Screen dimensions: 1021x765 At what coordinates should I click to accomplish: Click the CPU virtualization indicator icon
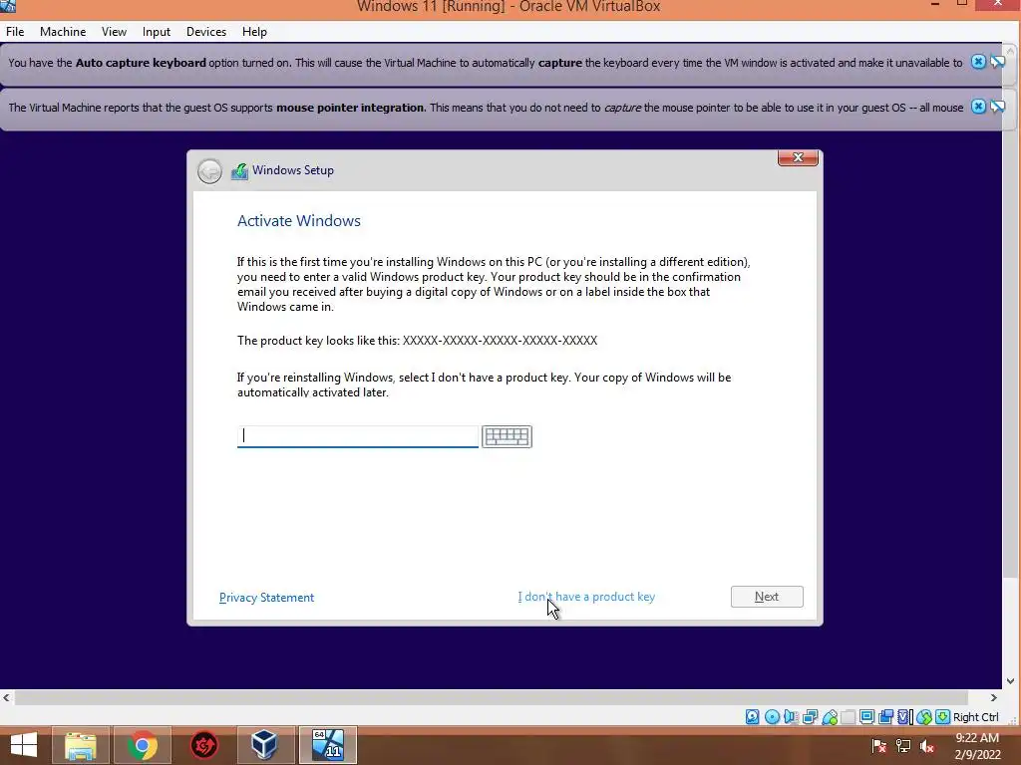point(904,717)
